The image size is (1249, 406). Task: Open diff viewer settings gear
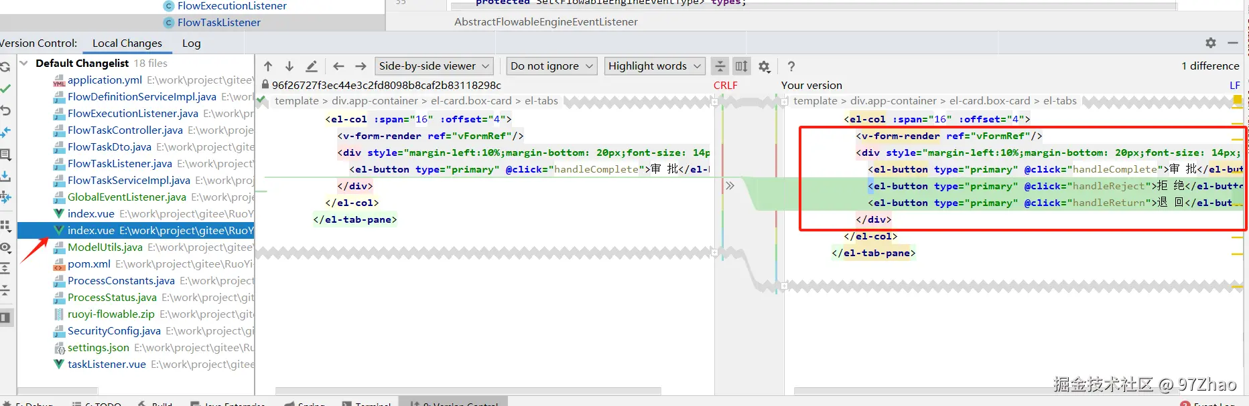click(764, 66)
